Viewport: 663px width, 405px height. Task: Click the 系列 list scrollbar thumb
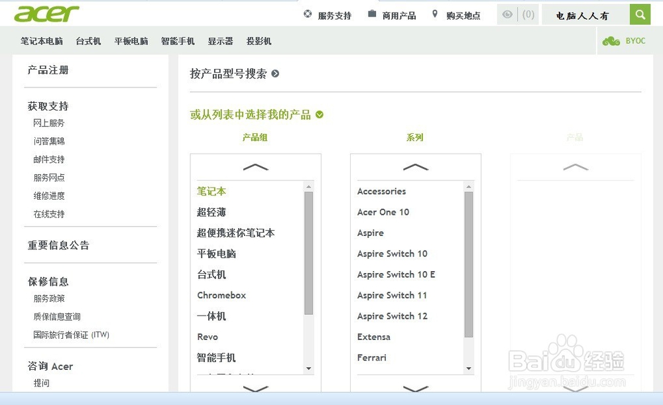click(469, 264)
